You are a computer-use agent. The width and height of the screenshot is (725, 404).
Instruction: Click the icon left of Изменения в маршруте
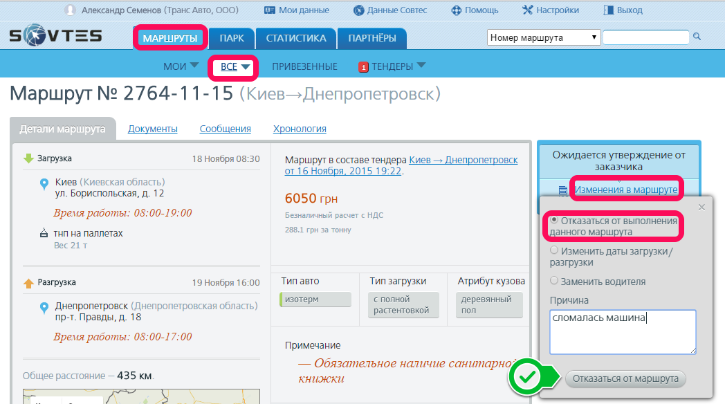[x=562, y=190]
